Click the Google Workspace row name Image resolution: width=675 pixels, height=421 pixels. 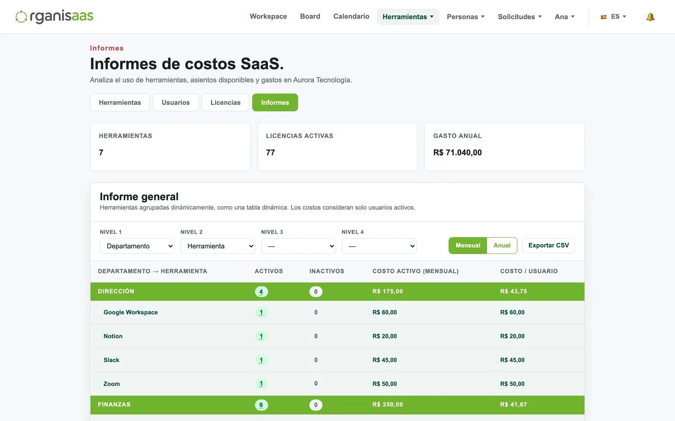point(131,312)
